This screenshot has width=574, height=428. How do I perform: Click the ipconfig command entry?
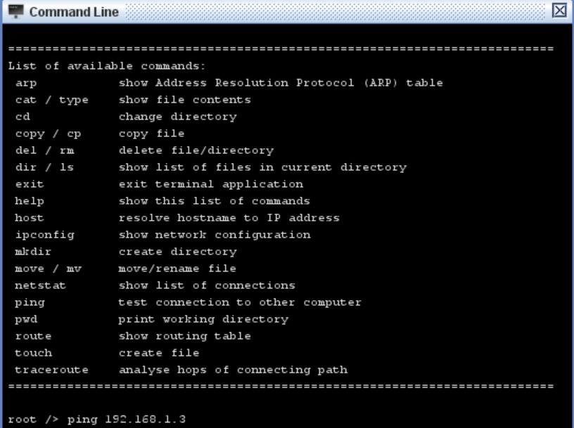[x=44, y=235]
